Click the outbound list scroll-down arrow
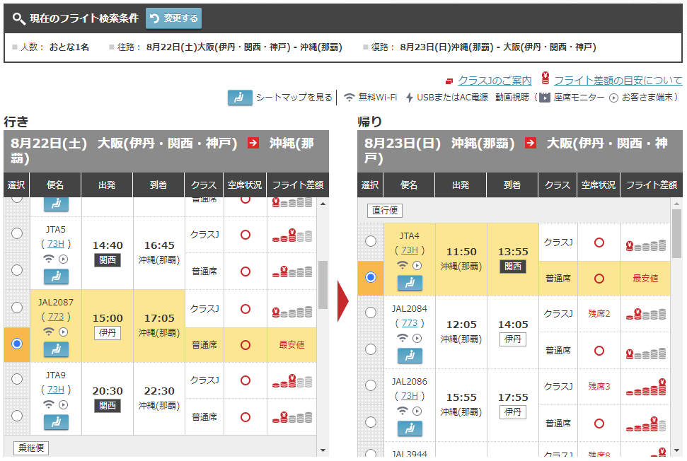The image size is (687, 461). point(323,450)
